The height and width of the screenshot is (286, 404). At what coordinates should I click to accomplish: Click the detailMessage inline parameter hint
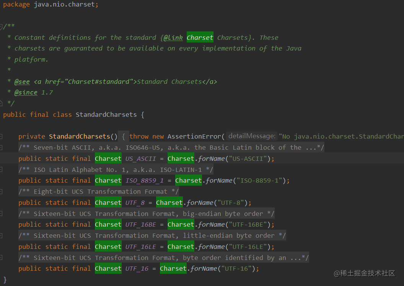tap(251, 136)
